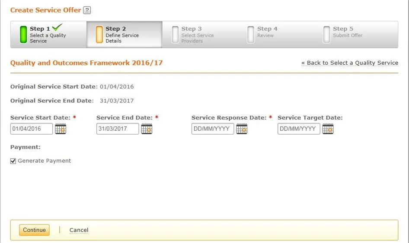This screenshot has height=243, width=409.
Task: Focus the Service End Date field
Action: (x=118, y=129)
